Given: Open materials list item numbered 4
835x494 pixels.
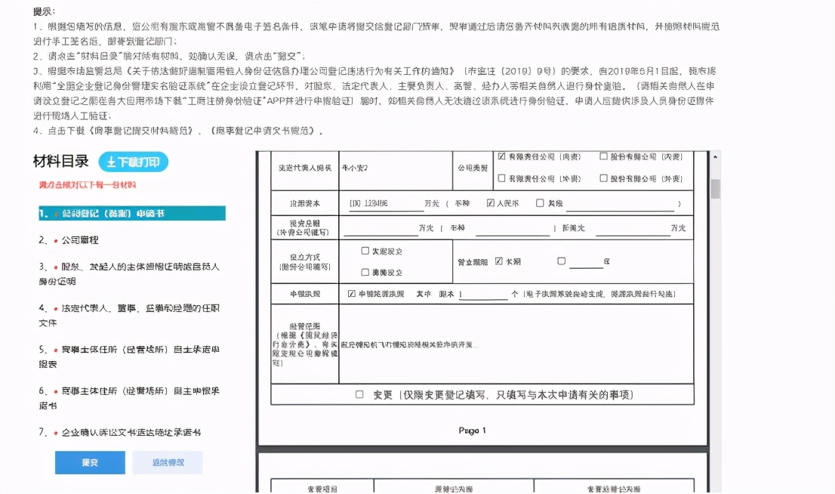Looking at the screenshot, I should [129, 316].
